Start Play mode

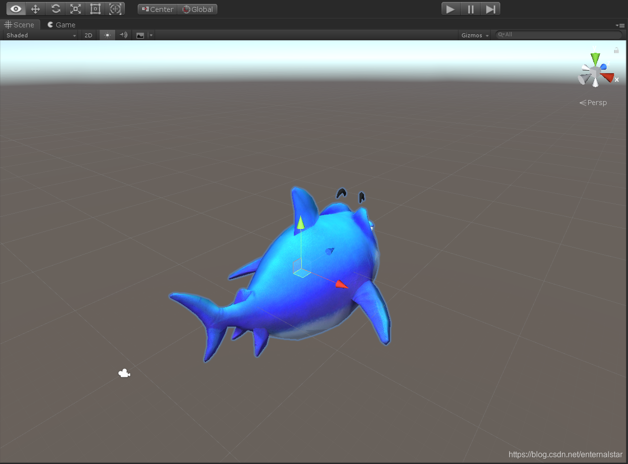pos(450,9)
